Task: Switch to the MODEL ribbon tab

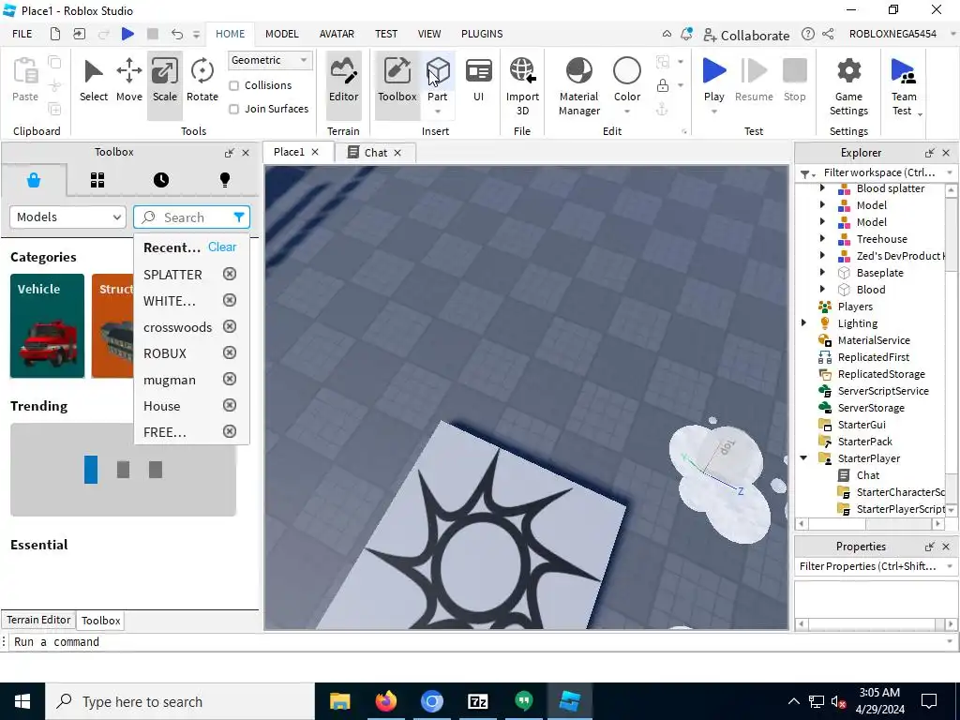Action: coord(281,34)
